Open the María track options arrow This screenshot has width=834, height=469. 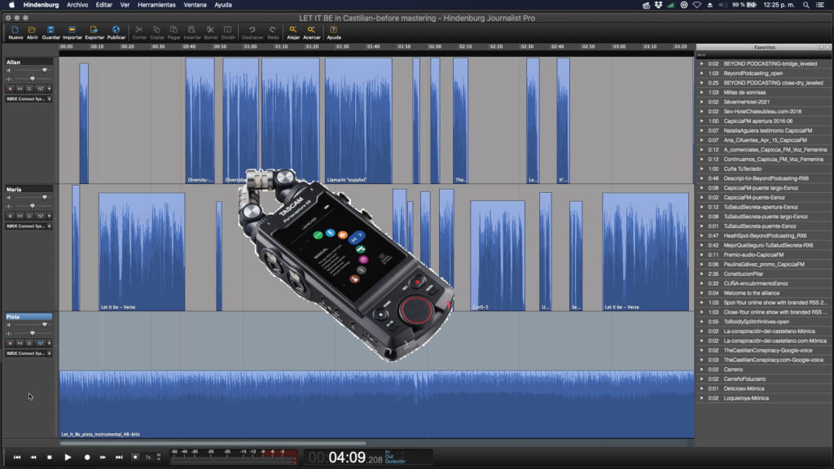click(49, 216)
